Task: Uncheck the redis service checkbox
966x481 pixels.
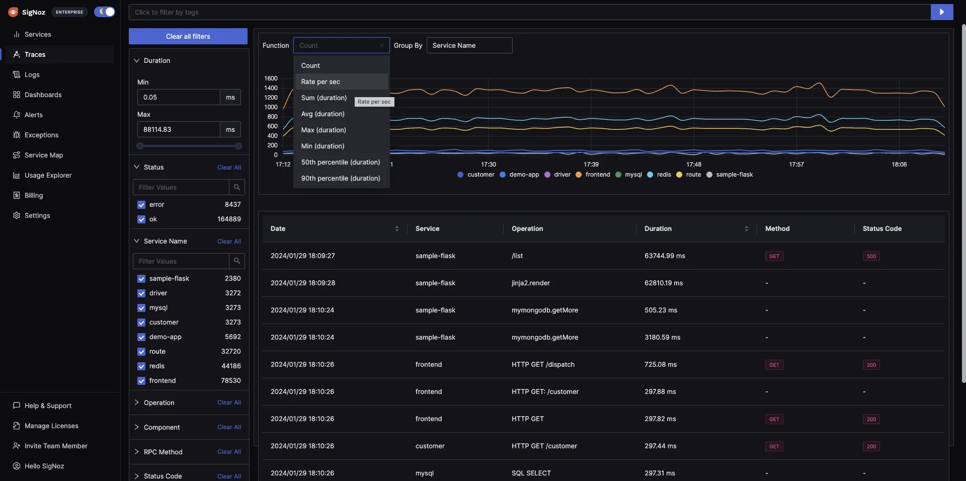Action: coord(141,366)
